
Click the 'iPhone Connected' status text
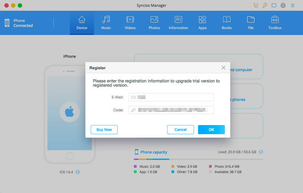(23, 23)
